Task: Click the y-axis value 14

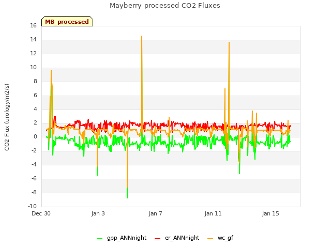Action: pyautogui.click(x=33, y=40)
